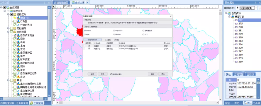
Task: Click the 矿产资源 layer icon
Action: pyautogui.click(x=18, y=60)
